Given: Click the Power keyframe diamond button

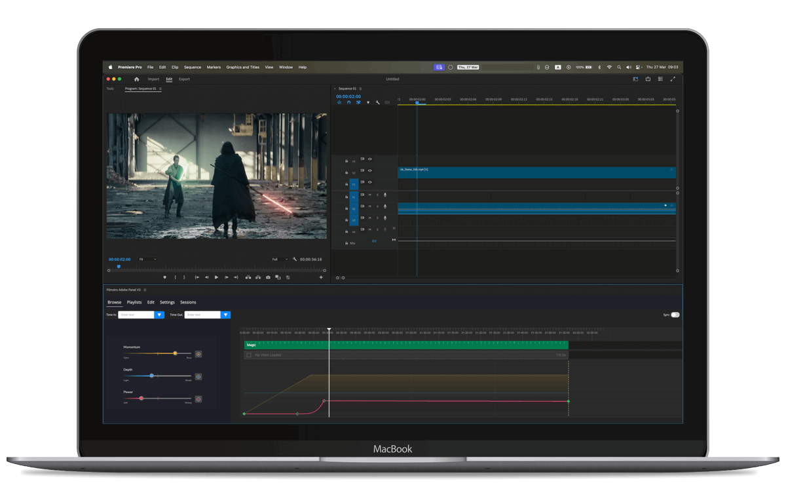Looking at the screenshot, I should click(x=198, y=399).
